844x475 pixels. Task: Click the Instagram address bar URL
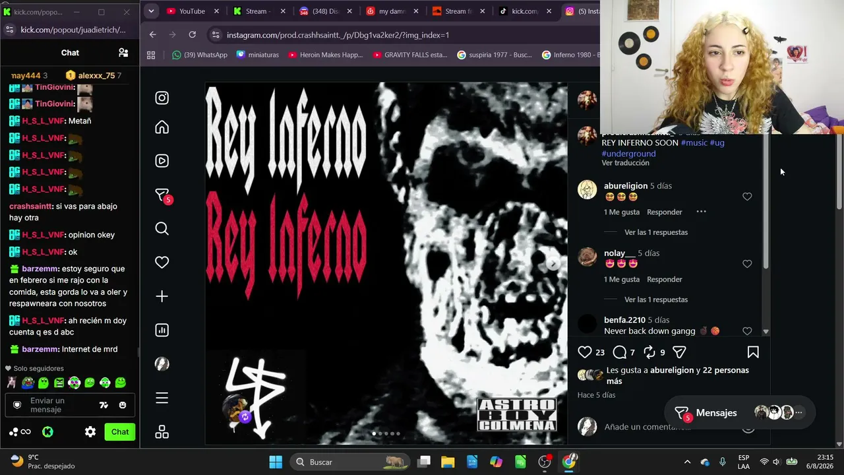[x=338, y=35]
